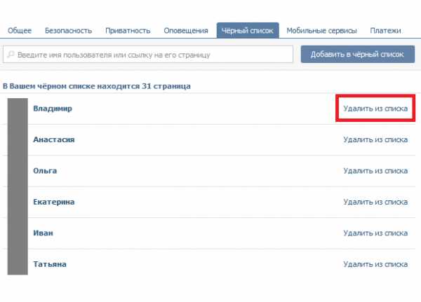The height and width of the screenshot is (302, 421).
Task: Click the blacklist count heading text
Action: pyautogui.click(x=97, y=86)
